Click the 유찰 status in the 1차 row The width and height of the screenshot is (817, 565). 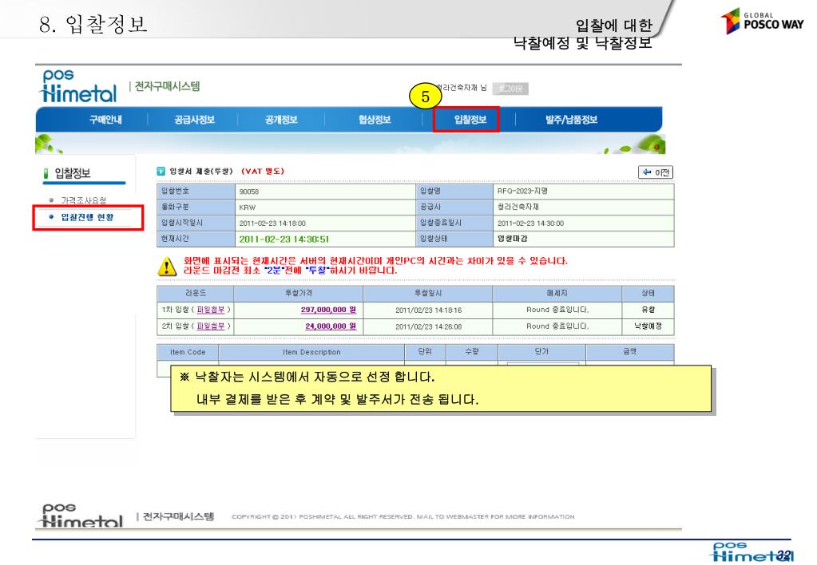tap(648, 310)
